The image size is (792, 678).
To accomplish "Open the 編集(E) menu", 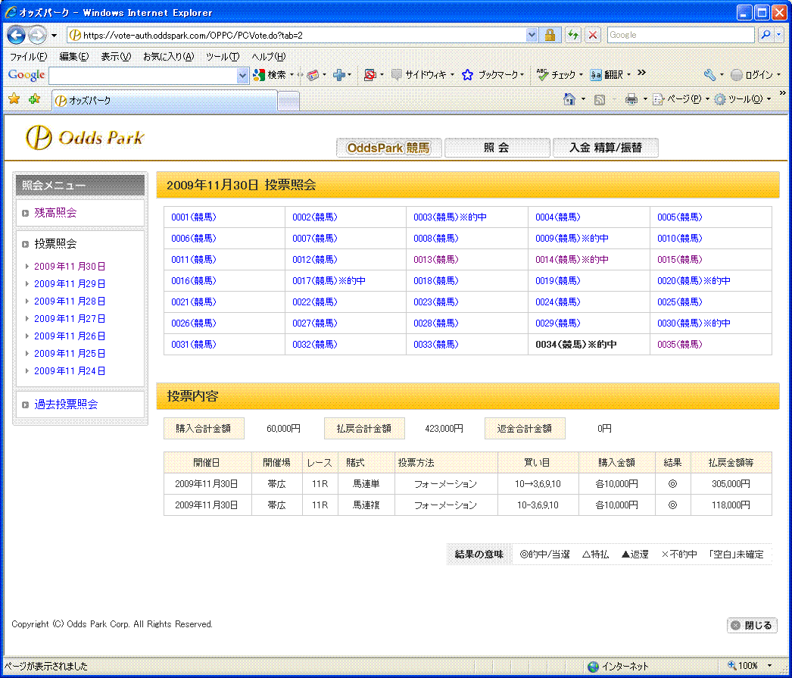I will pos(73,57).
